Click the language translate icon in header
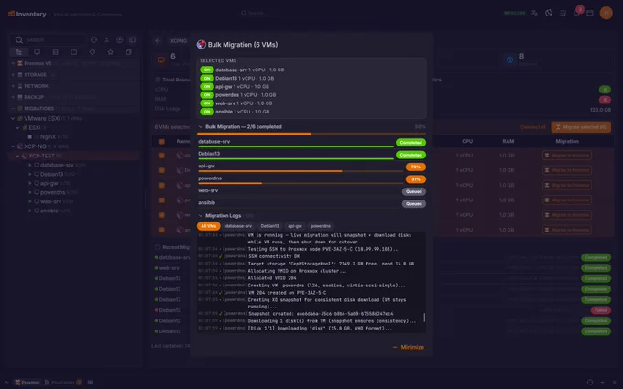Image resolution: width=623 pixels, height=389 pixels. (534, 13)
